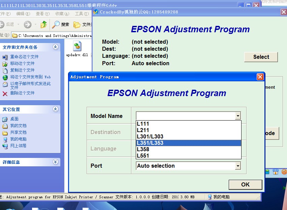The image size is (287, 210).
Task: Open the 查看 (V) menu
Action: tap(43, 14)
